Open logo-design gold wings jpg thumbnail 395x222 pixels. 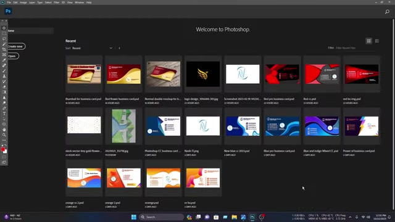203,74
